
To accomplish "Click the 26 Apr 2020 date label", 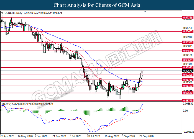I will [x=7, y=136].
